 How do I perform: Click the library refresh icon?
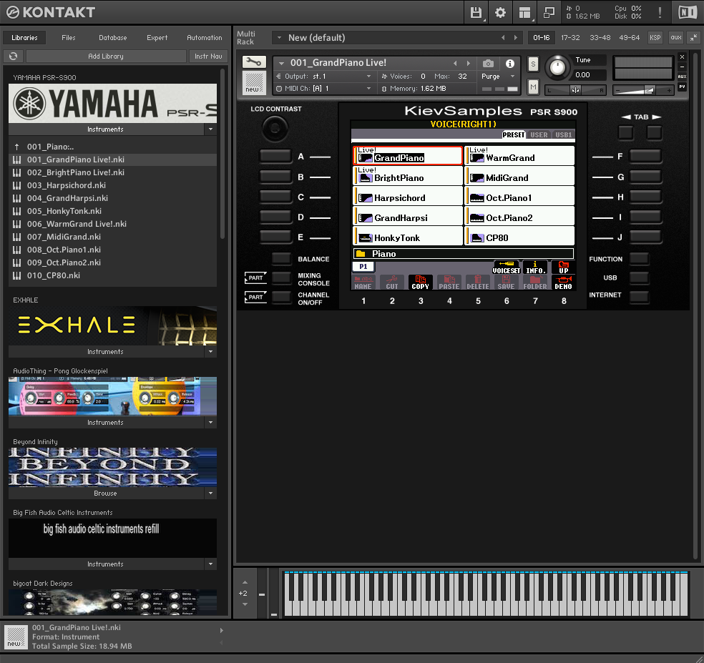click(x=13, y=56)
